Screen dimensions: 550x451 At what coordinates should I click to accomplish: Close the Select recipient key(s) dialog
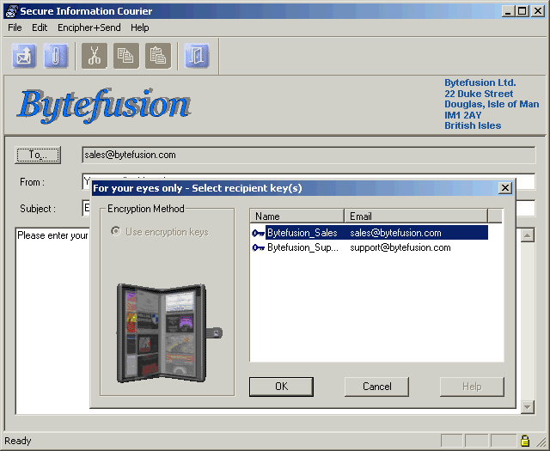[505, 188]
